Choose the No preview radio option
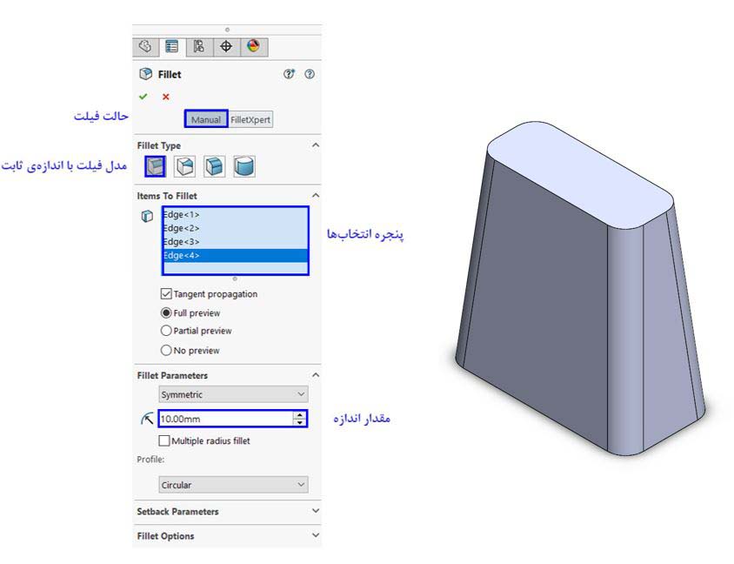This screenshot has width=734, height=564. point(167,350)
